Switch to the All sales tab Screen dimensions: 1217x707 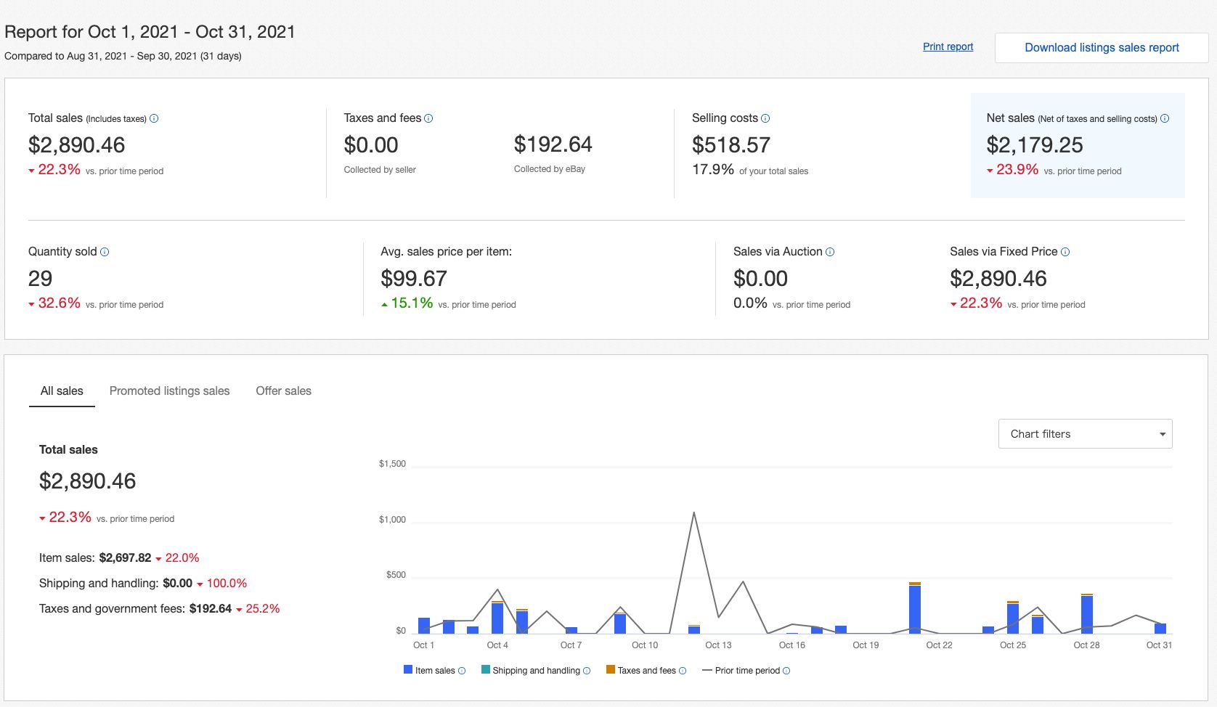[62, 391]
